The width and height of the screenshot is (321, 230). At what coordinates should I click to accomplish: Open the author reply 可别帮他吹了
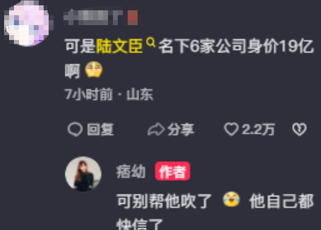[x=164, y=201]
